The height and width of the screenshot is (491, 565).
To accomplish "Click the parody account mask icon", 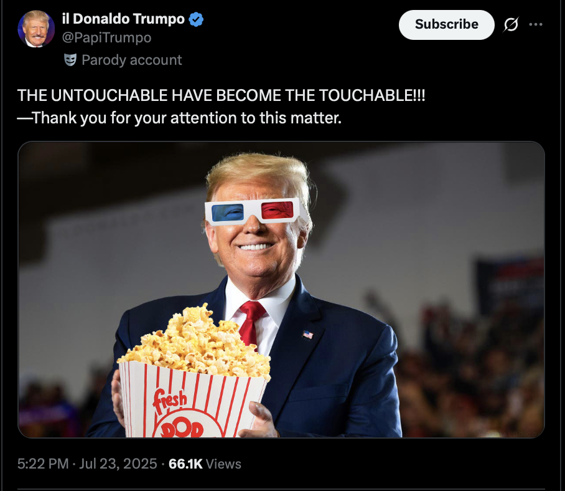I will click(x=70, y=60).
